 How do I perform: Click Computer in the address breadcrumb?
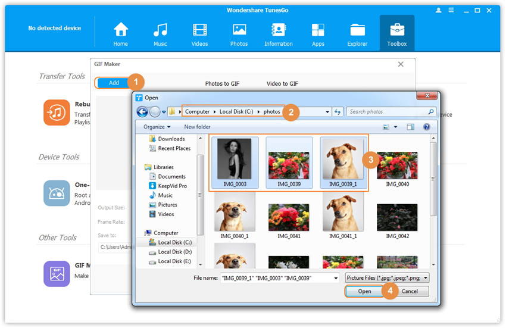(x=197, y=112)
